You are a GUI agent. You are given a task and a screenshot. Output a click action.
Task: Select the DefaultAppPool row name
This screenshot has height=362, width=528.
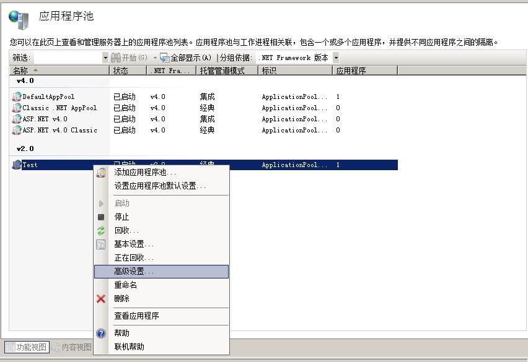(x=48, y=97)
